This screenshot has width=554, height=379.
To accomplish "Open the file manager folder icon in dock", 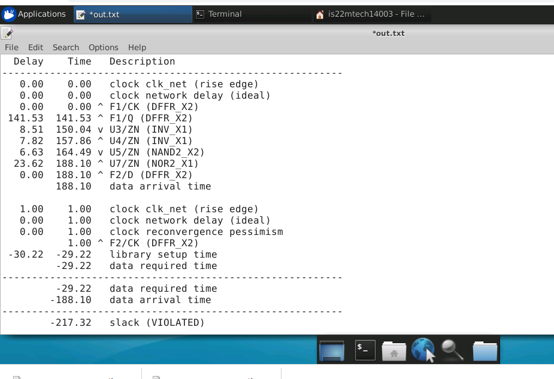I will point(484,349).
